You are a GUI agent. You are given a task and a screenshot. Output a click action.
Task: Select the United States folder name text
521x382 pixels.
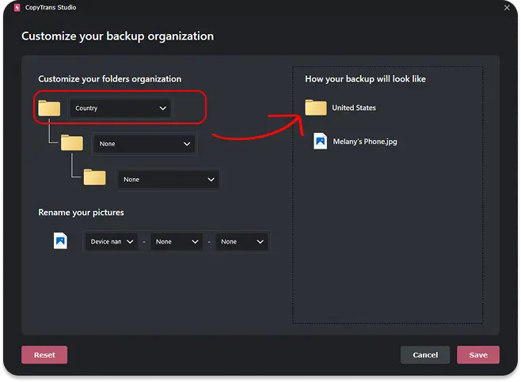pyautogui.click(x=354, y=108)
